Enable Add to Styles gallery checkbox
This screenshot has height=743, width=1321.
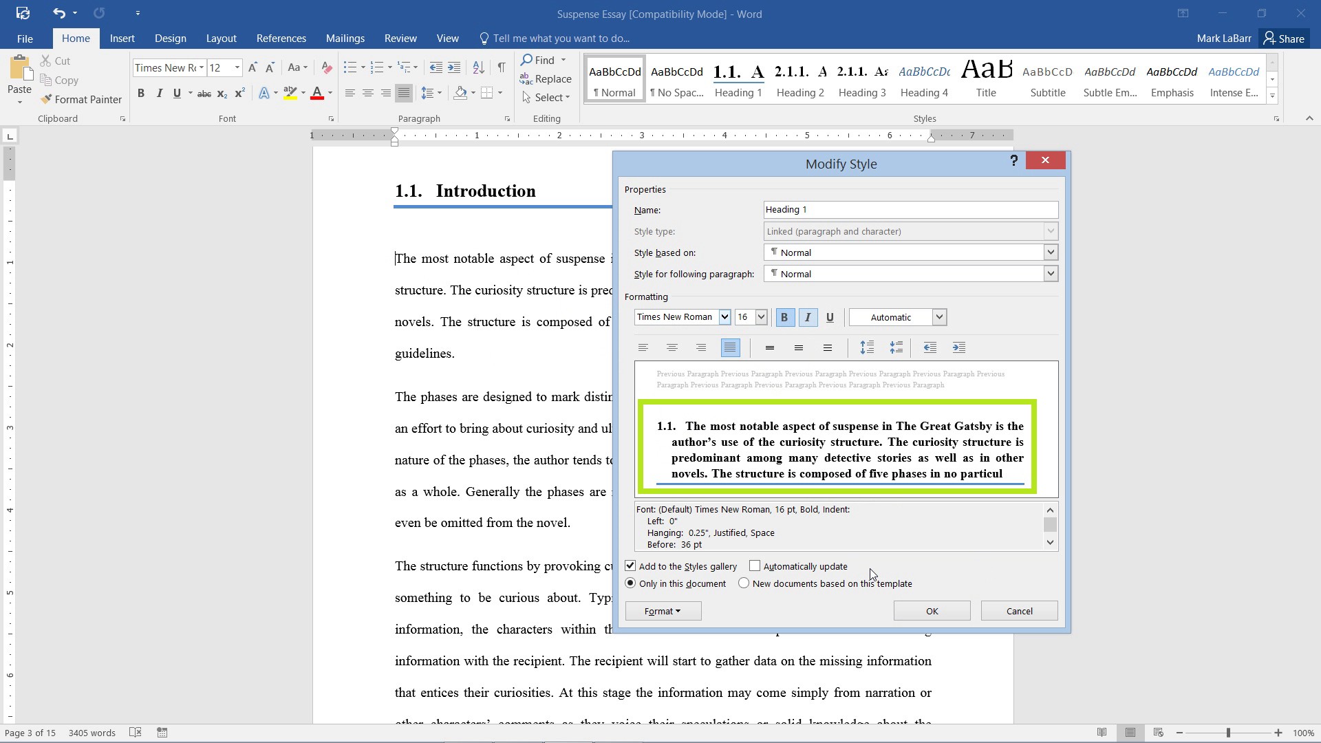[x=630, y=566]
